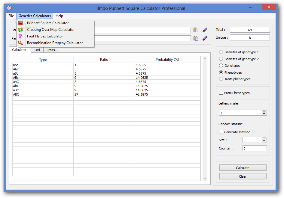Click the Crossing Over Map Calculator arrows icon
Screen dimensions: 284x198
[x=20, y=30]
